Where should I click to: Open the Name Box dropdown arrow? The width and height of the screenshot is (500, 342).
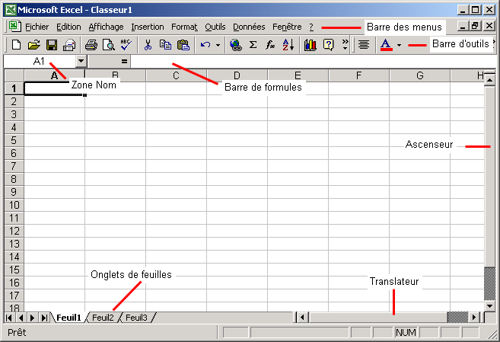(81, 61)
